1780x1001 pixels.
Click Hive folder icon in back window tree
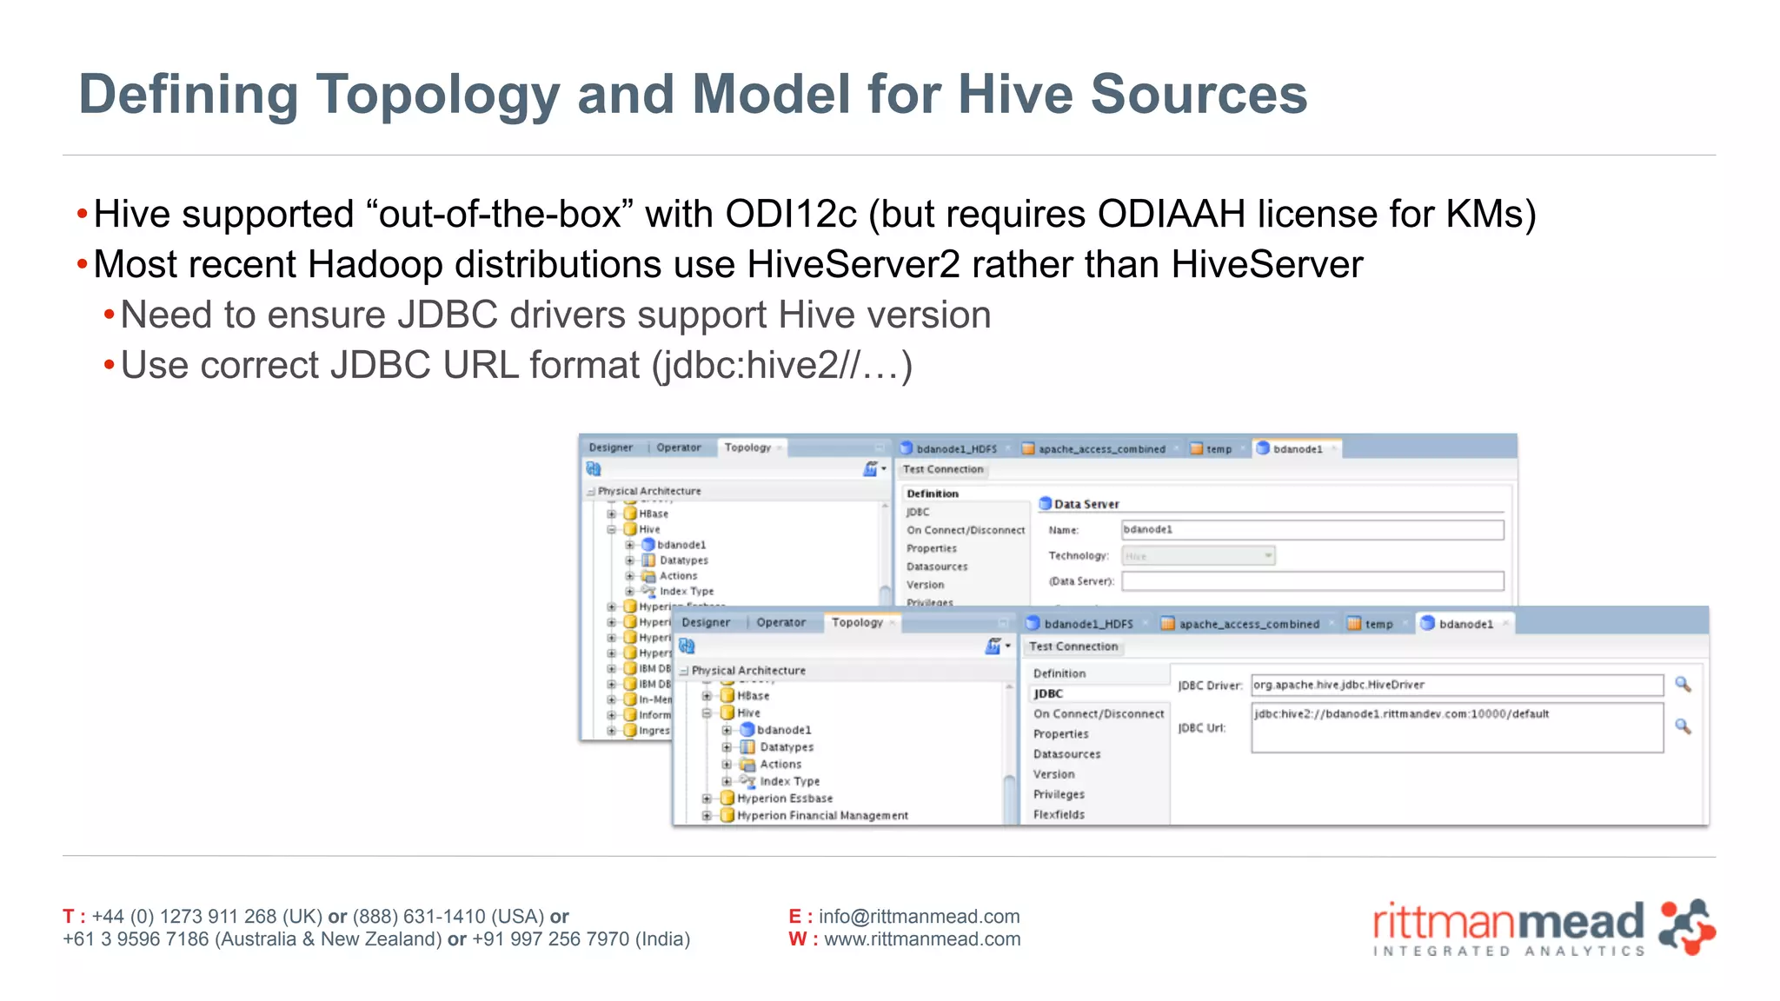click(630, 529)
